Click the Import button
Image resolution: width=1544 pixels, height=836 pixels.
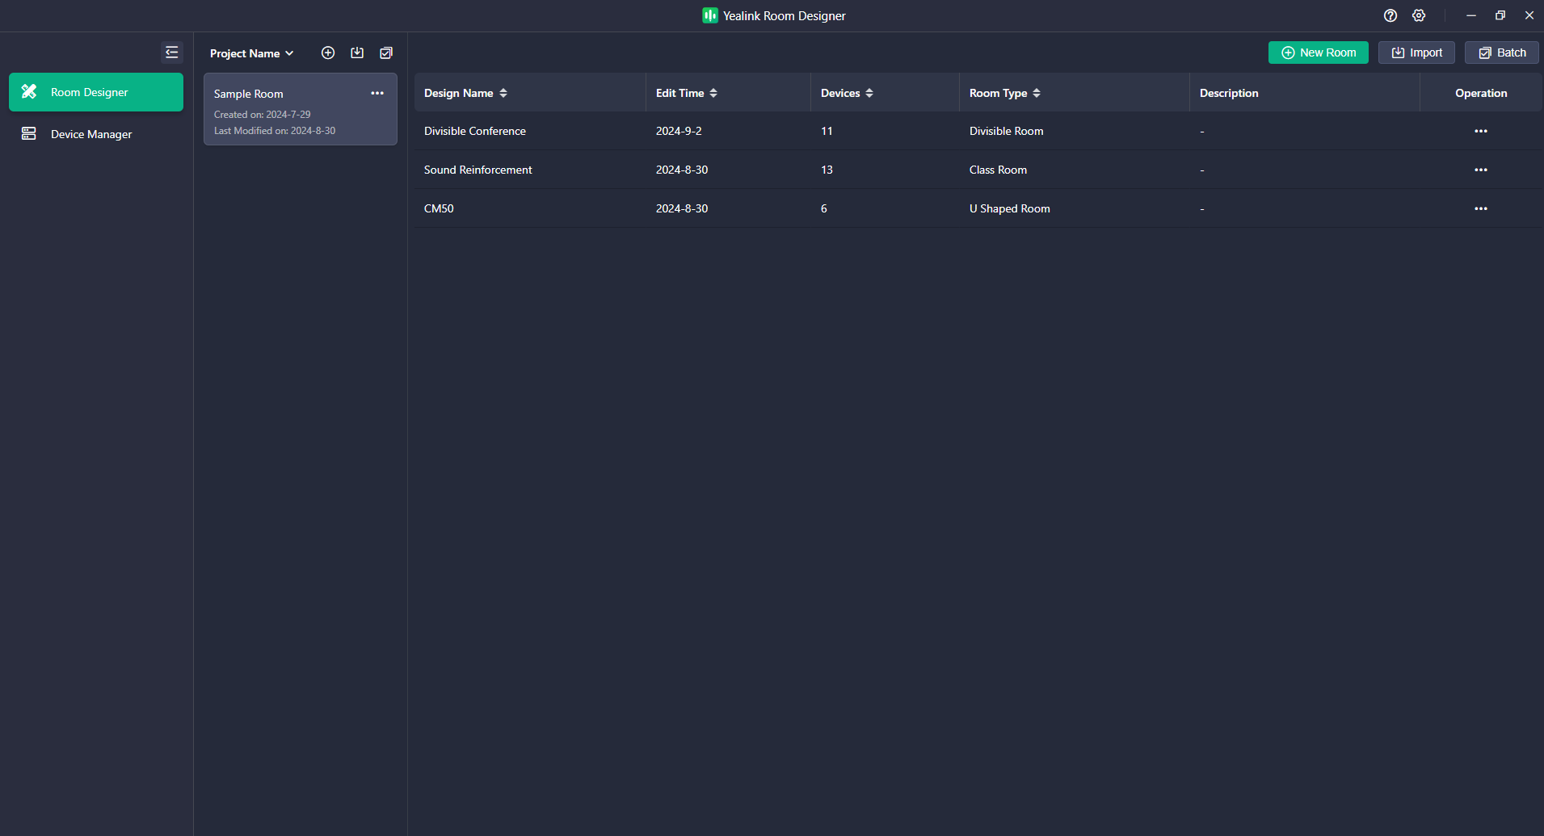click(x=1416, y=53)
